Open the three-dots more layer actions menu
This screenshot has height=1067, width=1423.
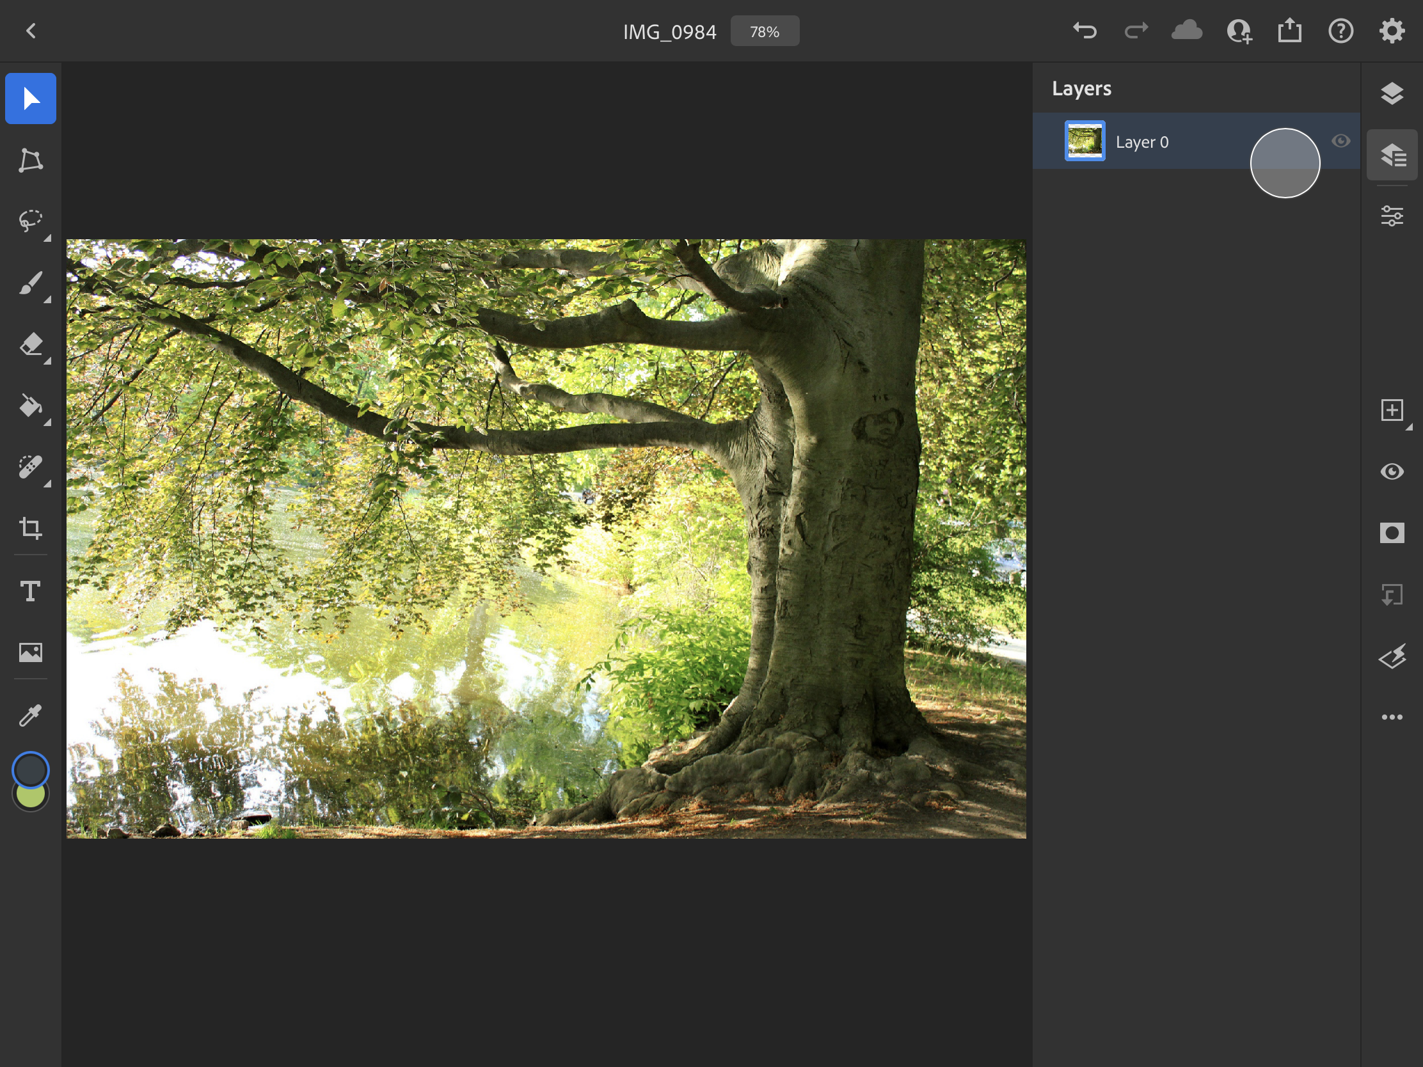coord(1392,717)
